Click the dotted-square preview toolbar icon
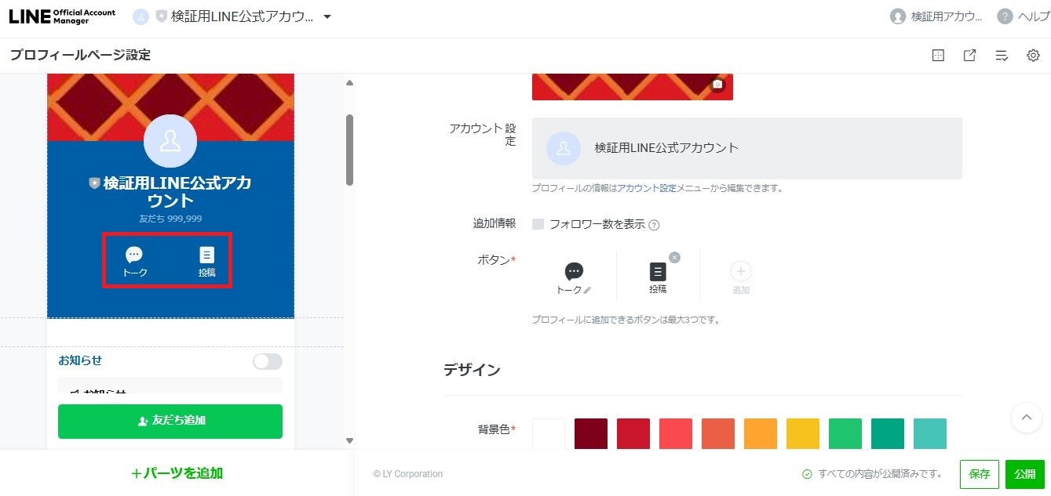 [938, 56]
